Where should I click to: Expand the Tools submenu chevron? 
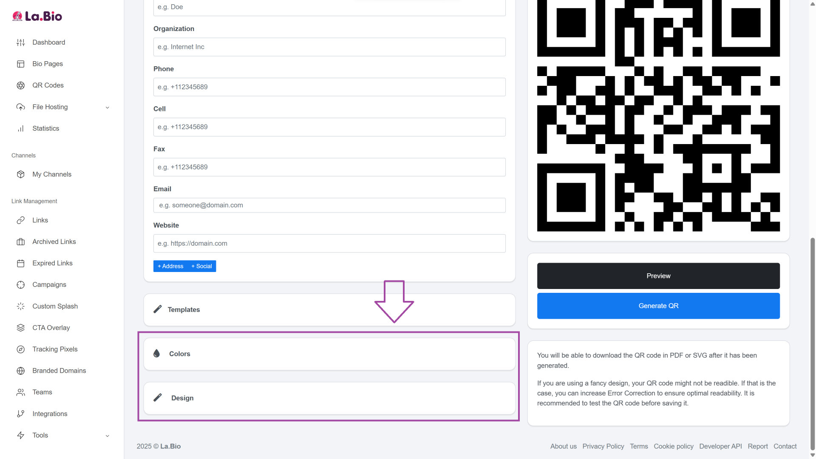click(x=107, y=436)
